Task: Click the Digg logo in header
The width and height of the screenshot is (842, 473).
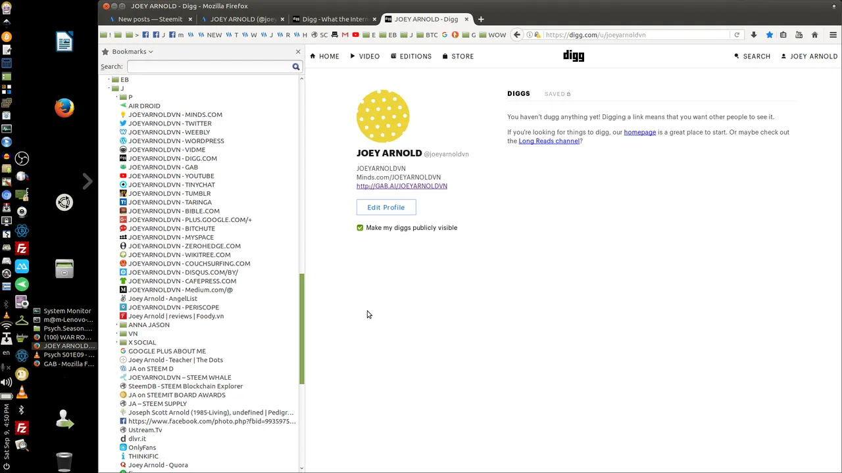Action: pyautogui.click(x=574, y=56)
